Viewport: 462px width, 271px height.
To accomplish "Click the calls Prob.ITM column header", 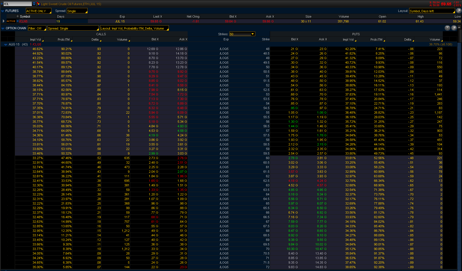I will (x=64, y=39).
